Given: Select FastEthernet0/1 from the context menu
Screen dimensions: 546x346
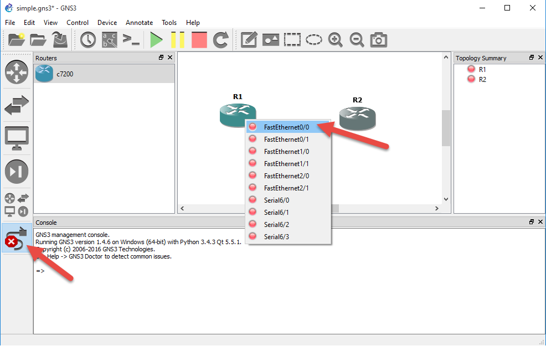Looking at the screenshot, I should 288,139.
